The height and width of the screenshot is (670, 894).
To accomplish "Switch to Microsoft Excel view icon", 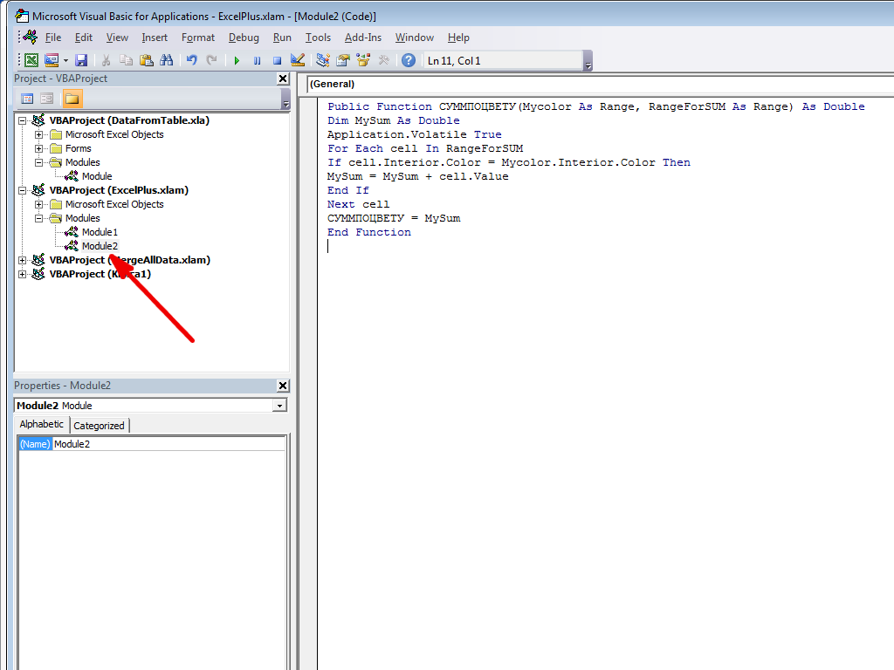I will click(31, 60).
